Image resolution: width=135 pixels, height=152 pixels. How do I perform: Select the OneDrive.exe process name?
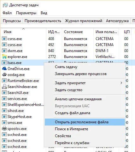pos(19,69)
